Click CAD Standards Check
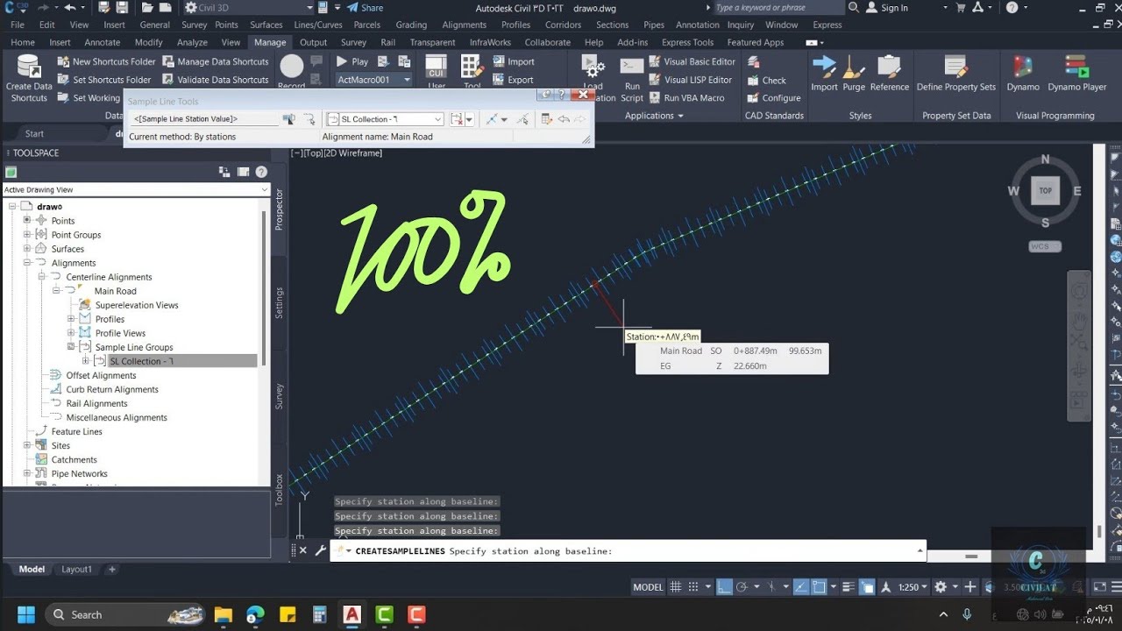Screen dimensions: 1122x631 [x=767, y=80]
